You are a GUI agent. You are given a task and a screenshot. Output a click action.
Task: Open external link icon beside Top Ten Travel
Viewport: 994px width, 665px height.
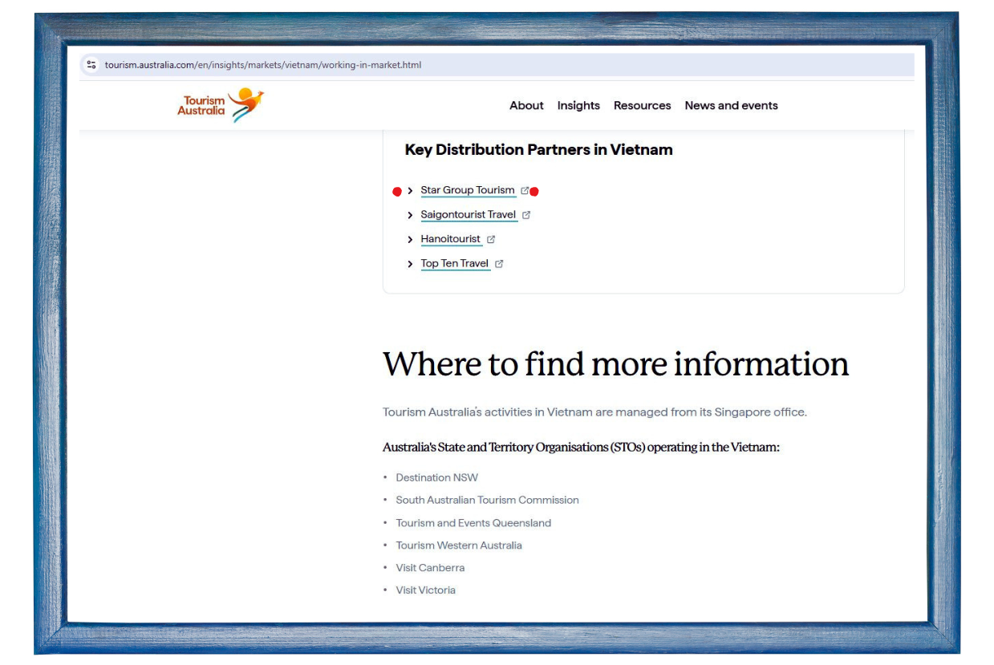[499, 263]
